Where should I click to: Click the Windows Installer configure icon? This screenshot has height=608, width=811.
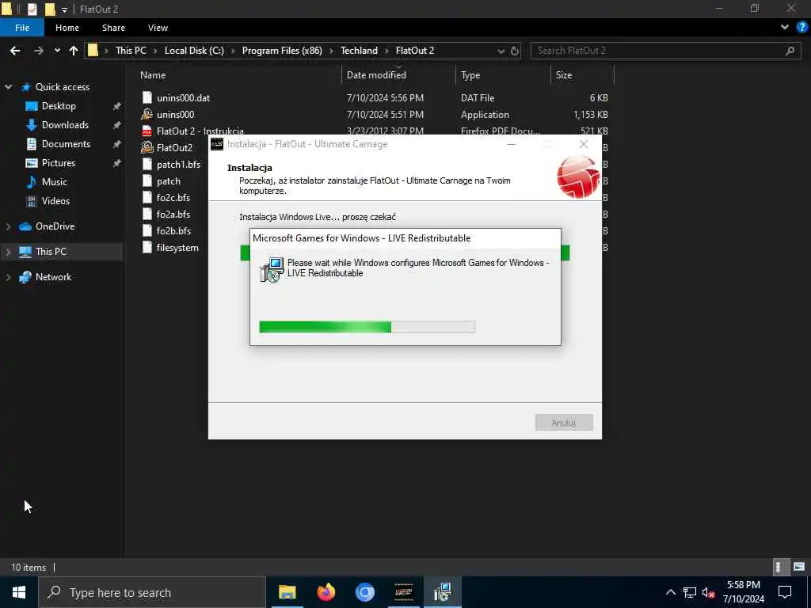coord(272,269)
